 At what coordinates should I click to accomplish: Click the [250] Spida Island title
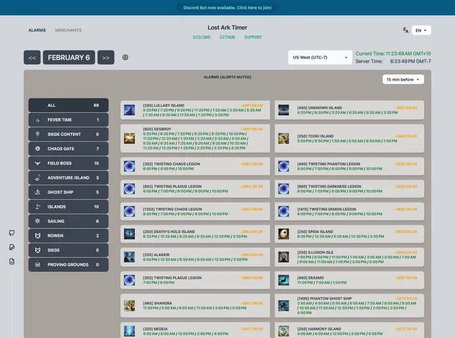[315, 232]
